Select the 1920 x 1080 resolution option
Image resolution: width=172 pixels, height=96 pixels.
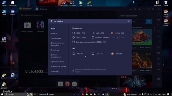[112, 33]
